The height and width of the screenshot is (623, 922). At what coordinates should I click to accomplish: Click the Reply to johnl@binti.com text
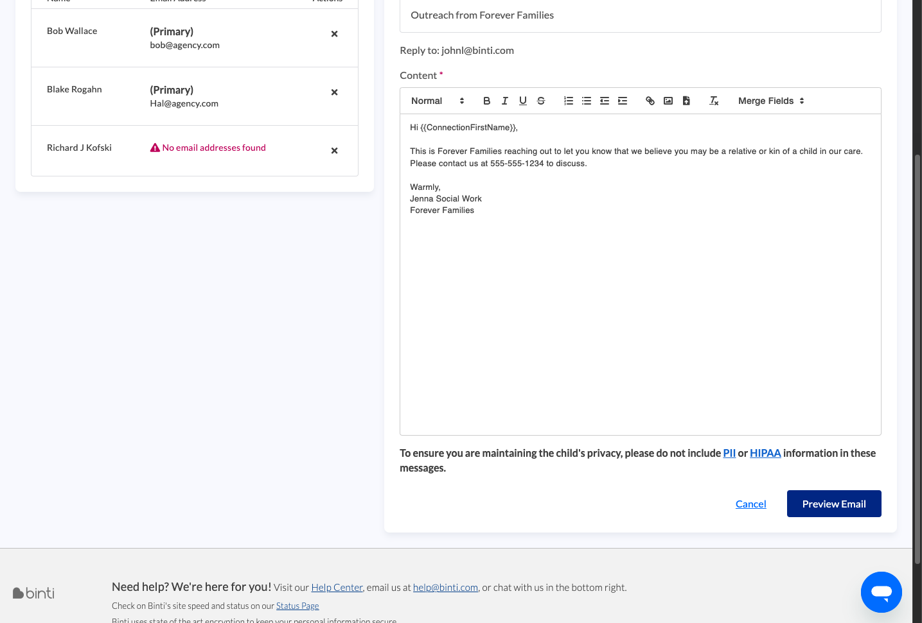pos(457,50)
